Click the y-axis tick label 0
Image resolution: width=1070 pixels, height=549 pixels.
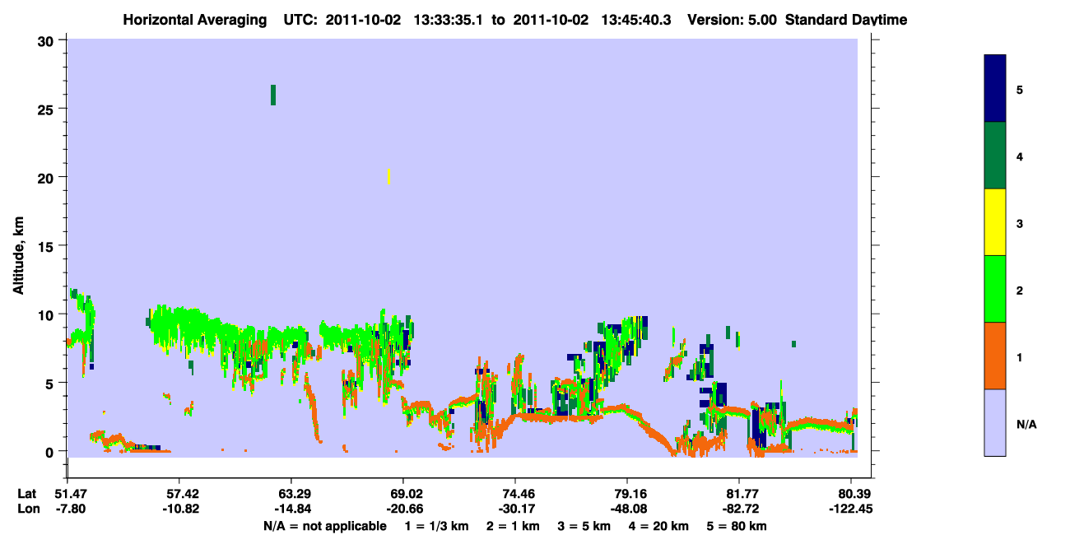[x=51, y=451]
